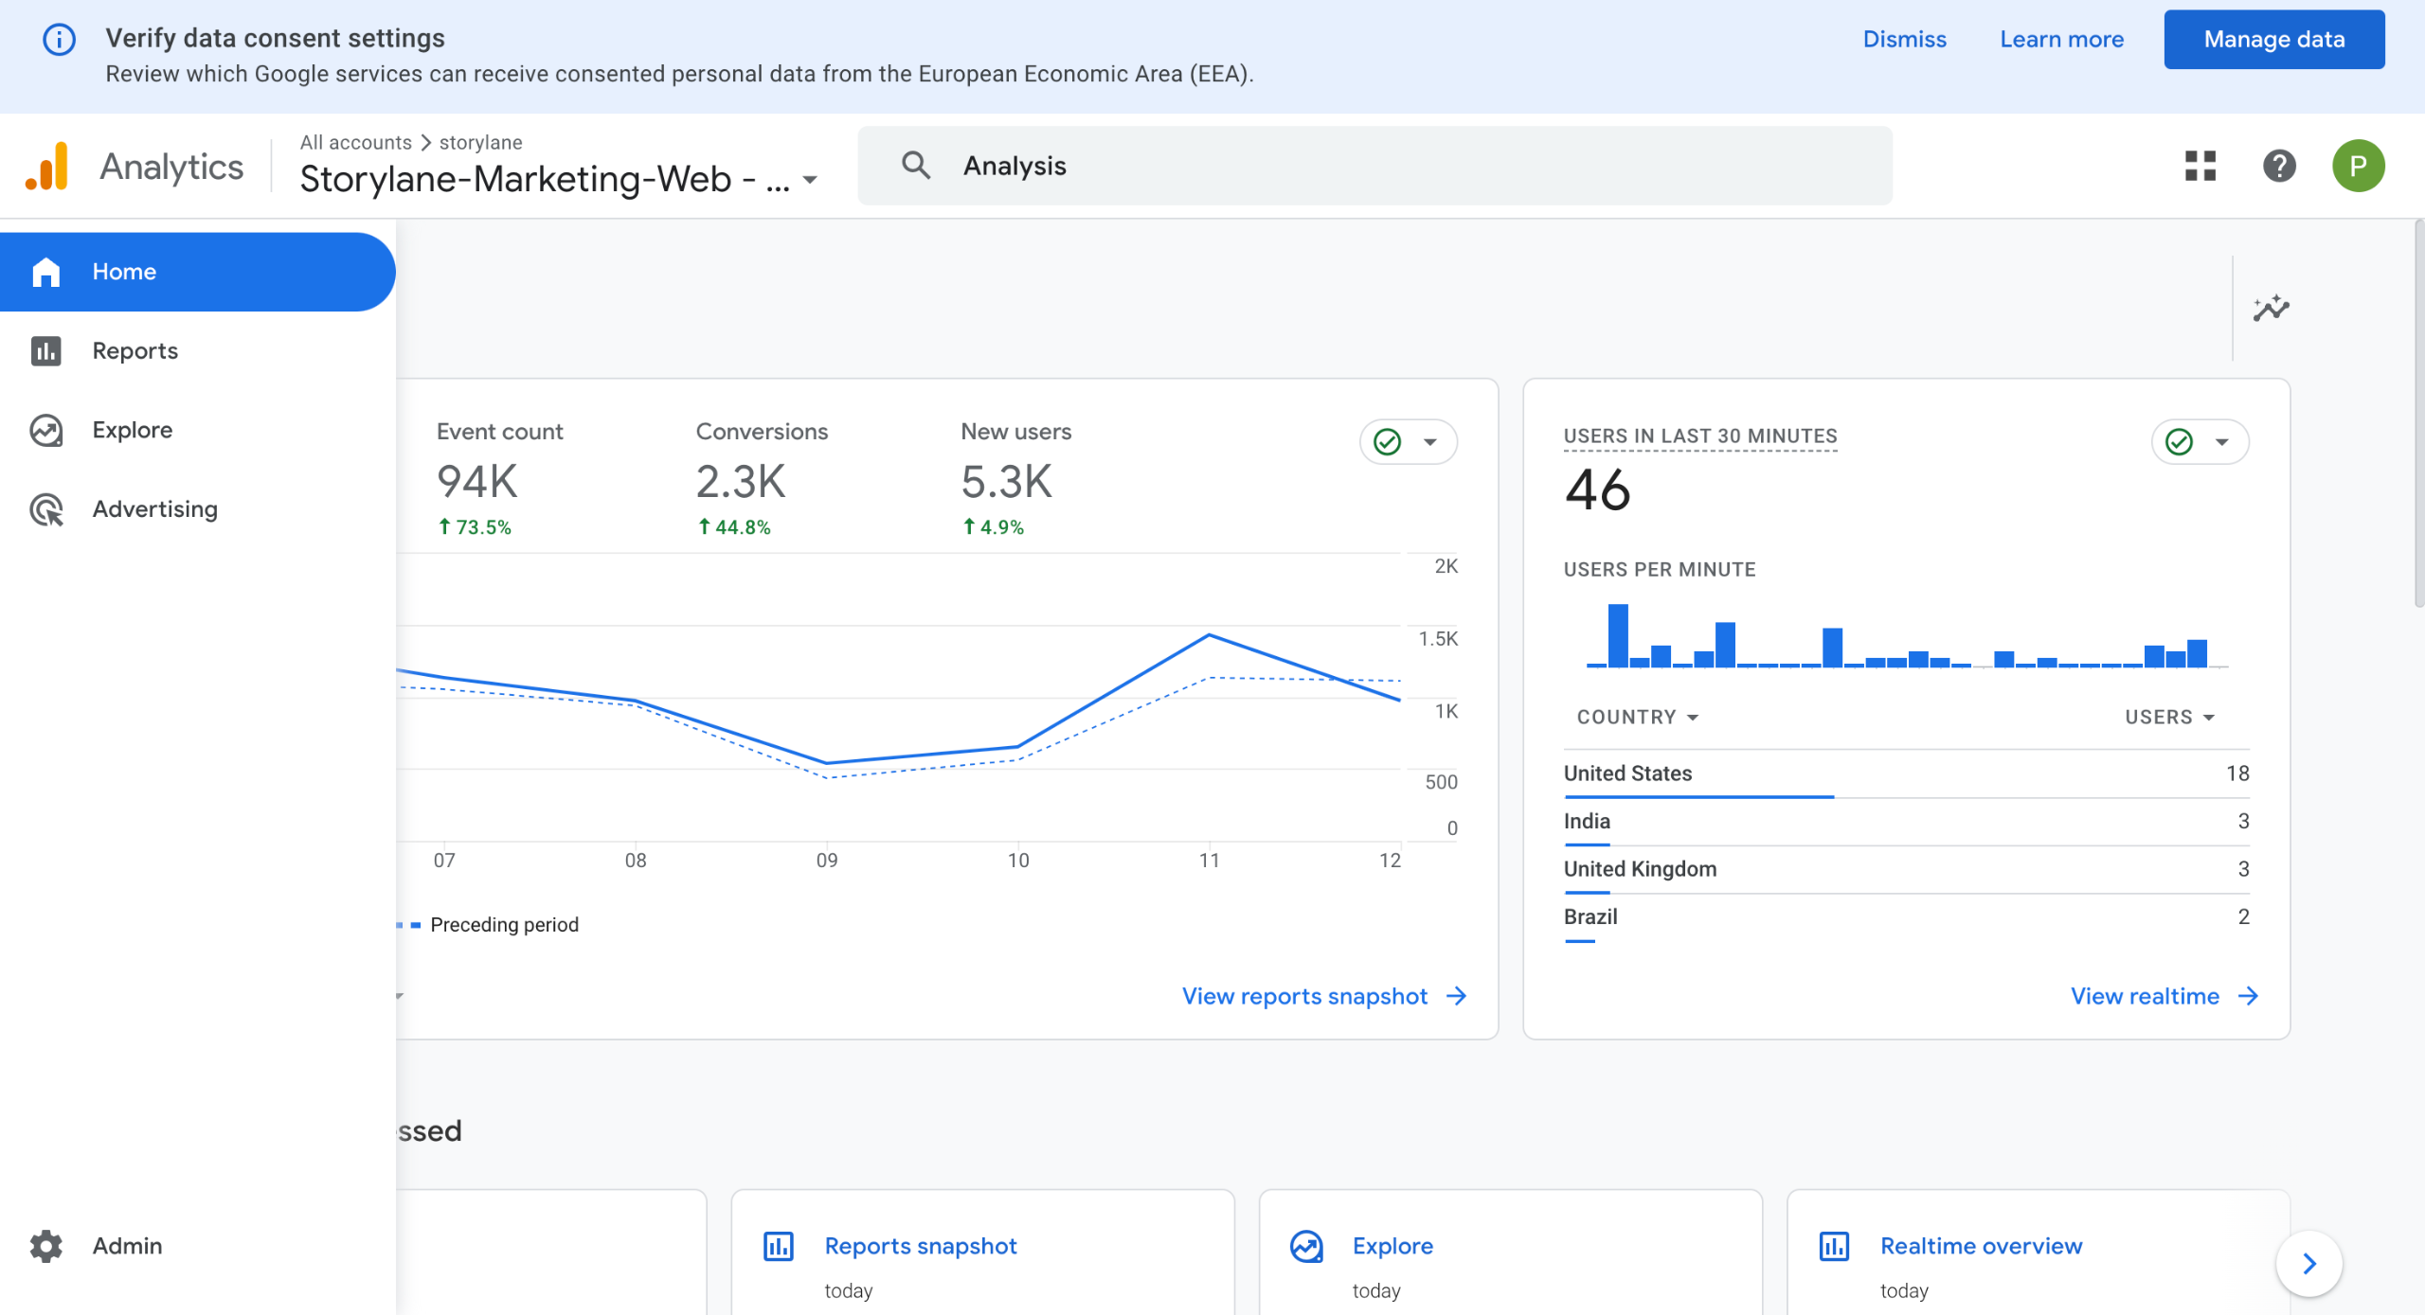Click the Explore card icon

point(1306,1246)
